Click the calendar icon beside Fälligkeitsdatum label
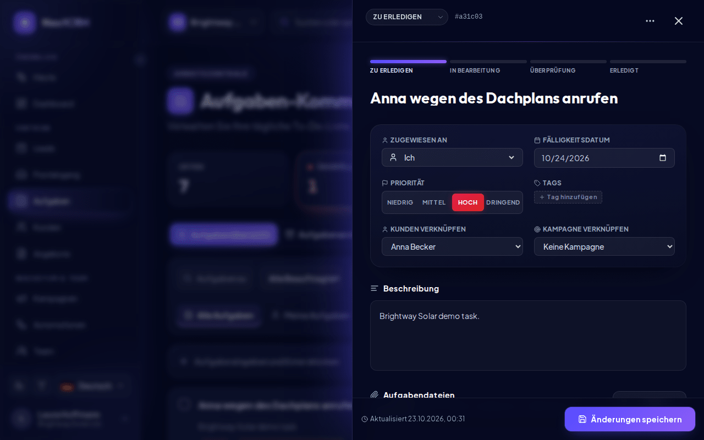The width and height of the screenshot is (704, 440). 537,140
